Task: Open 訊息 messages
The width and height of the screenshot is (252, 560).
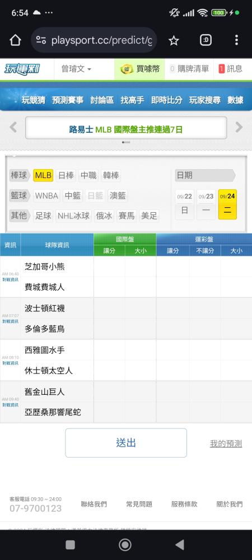Action: click(x=231, y=69)
